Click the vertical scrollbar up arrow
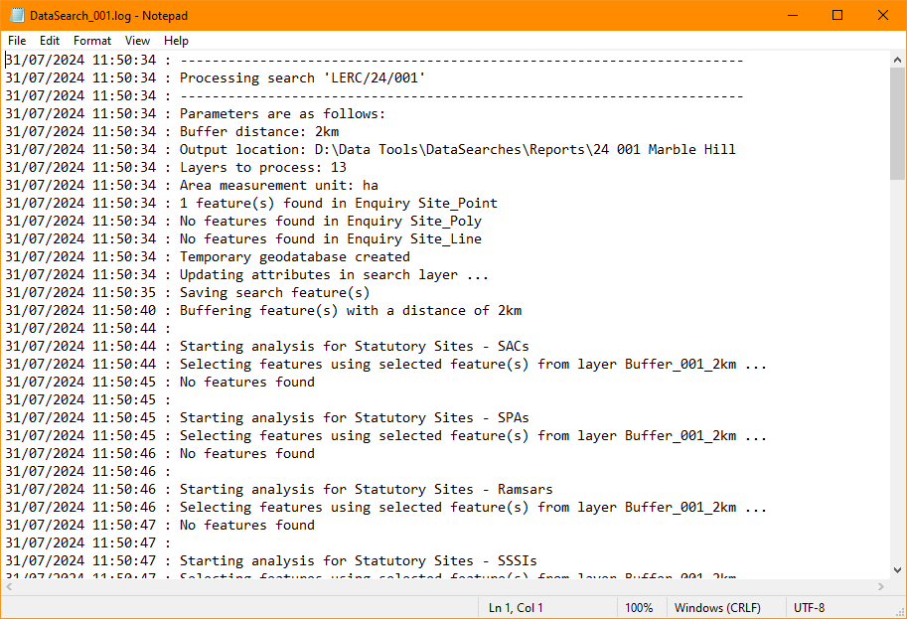Screen dimensions: 907x619 pyautogui.click(x=897, y=60)
